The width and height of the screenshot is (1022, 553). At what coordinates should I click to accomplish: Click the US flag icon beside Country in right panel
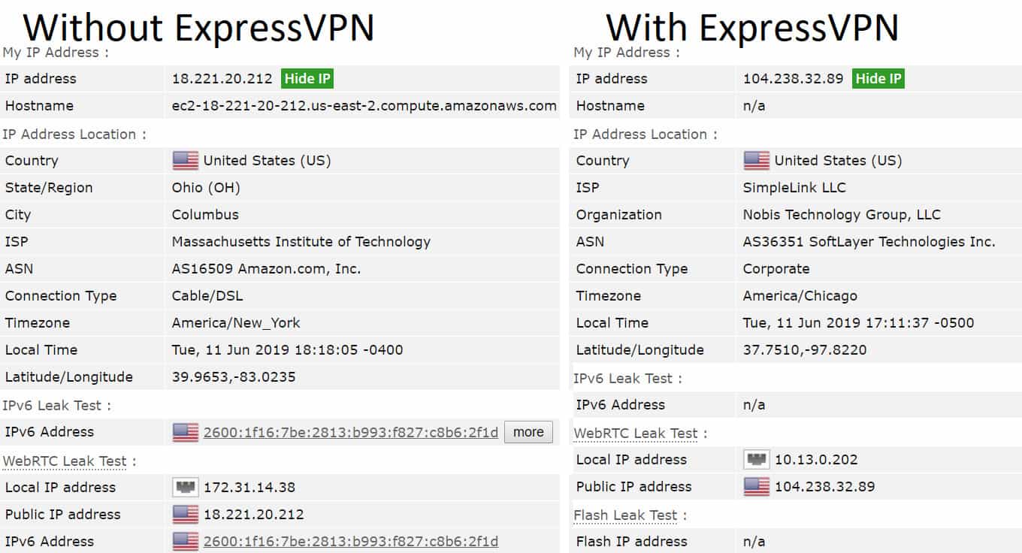coord(757,161)
